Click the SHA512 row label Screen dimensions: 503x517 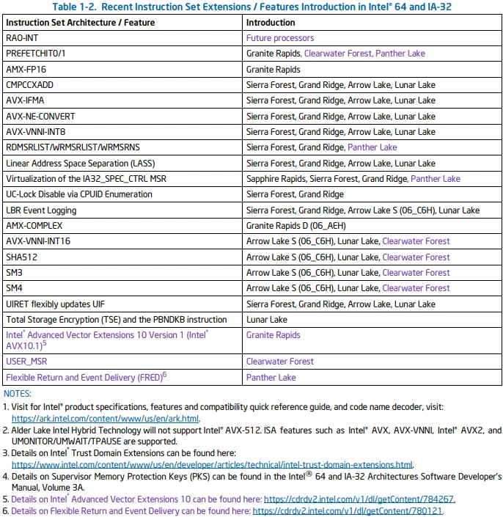(22, 257)
